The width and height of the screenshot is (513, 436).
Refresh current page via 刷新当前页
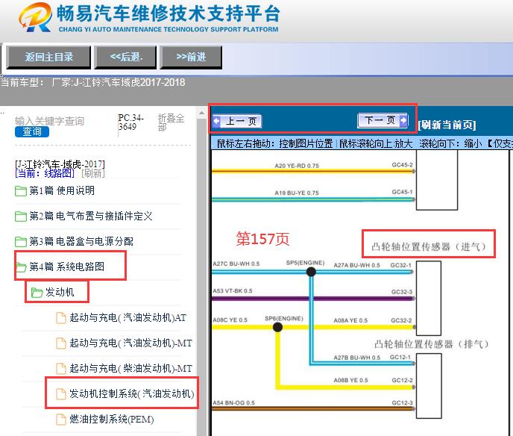tap(447, 125)
